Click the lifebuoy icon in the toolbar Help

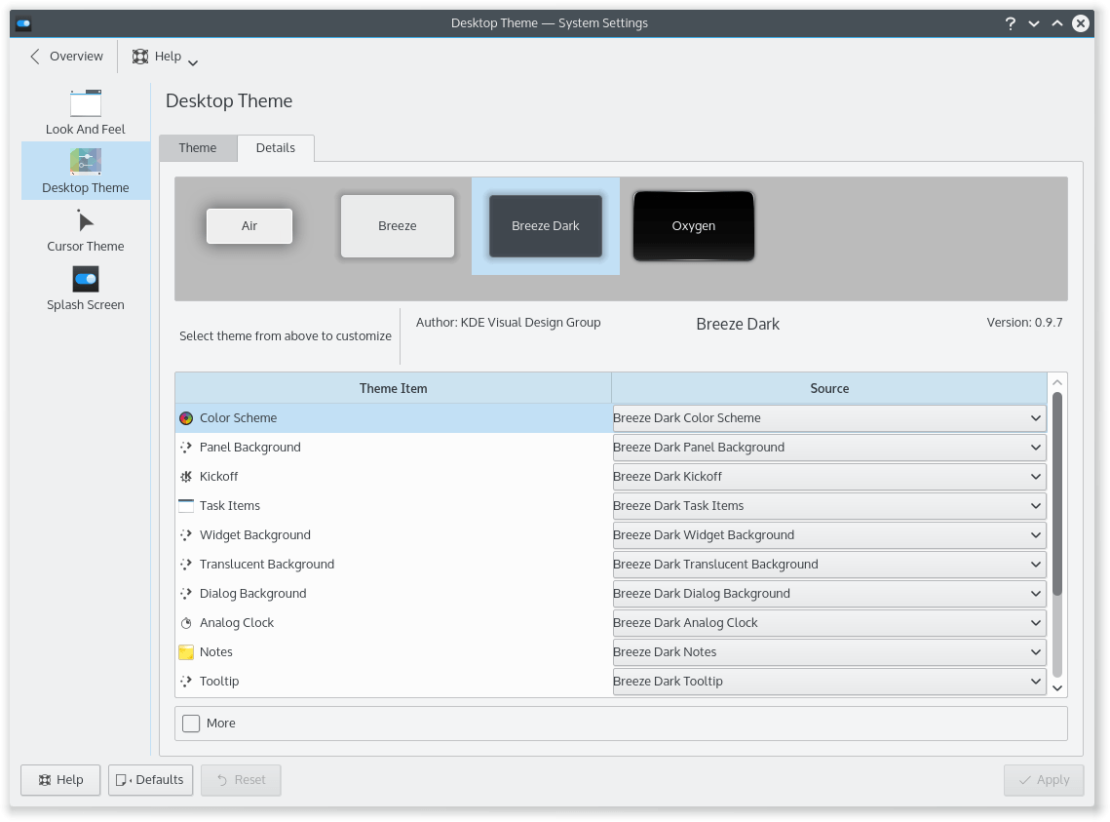140,57
